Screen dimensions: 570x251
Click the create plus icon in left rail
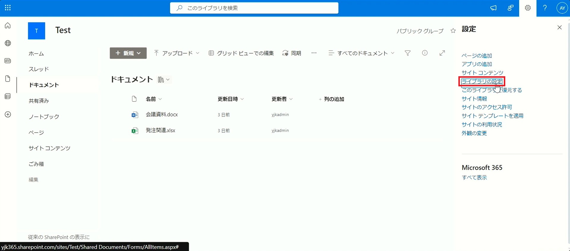(8, 115)
